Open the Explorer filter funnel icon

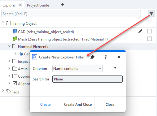click(x=151, y=14)
